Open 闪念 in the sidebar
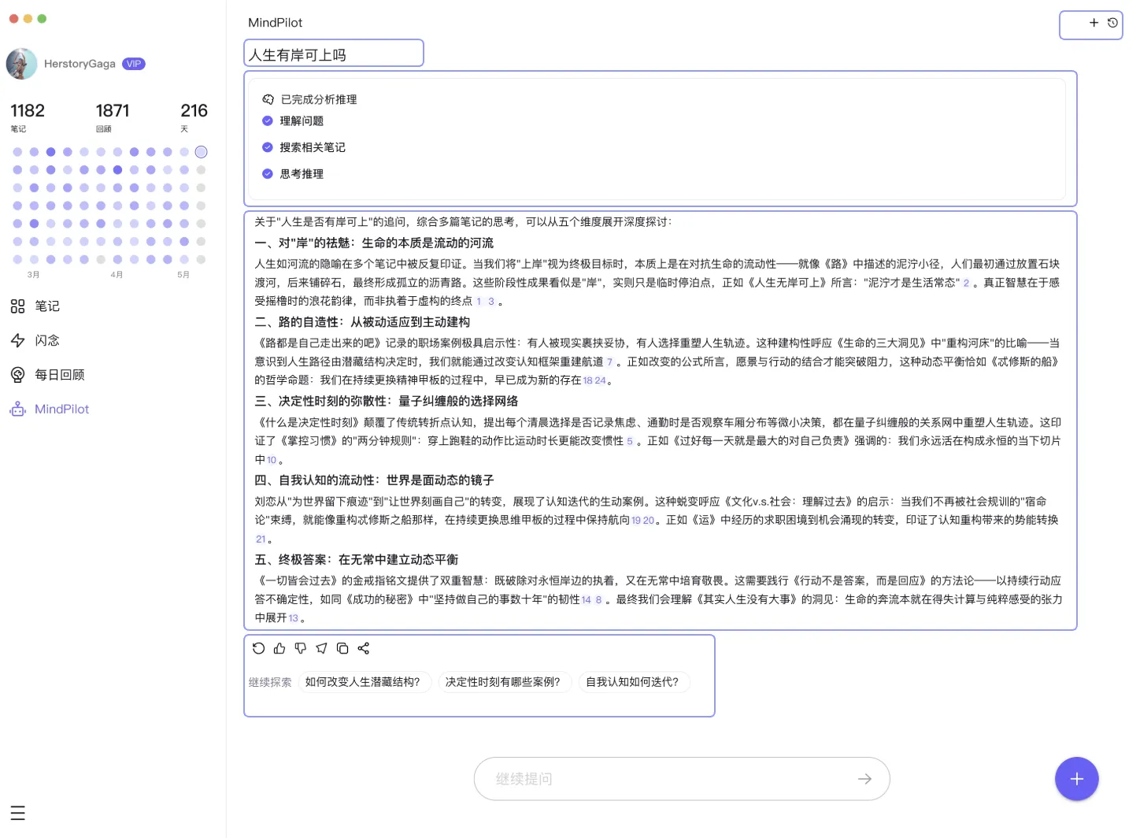 47,340
